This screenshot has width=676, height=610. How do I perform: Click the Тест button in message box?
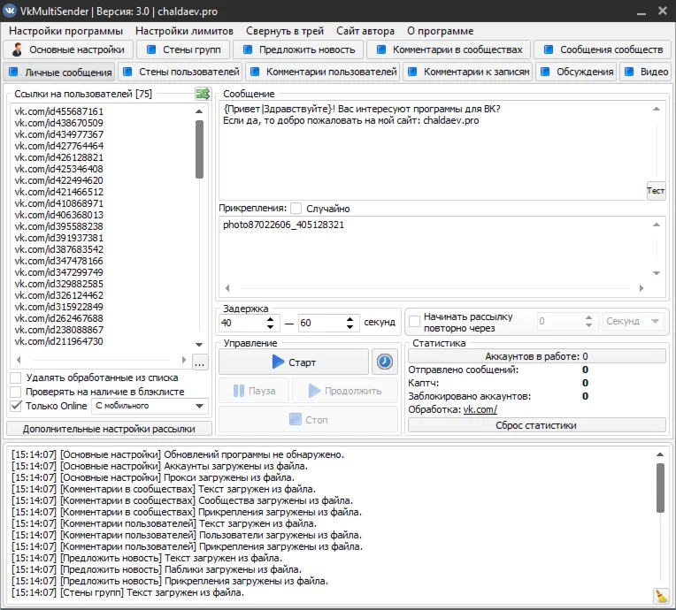[x=655, y=191]
